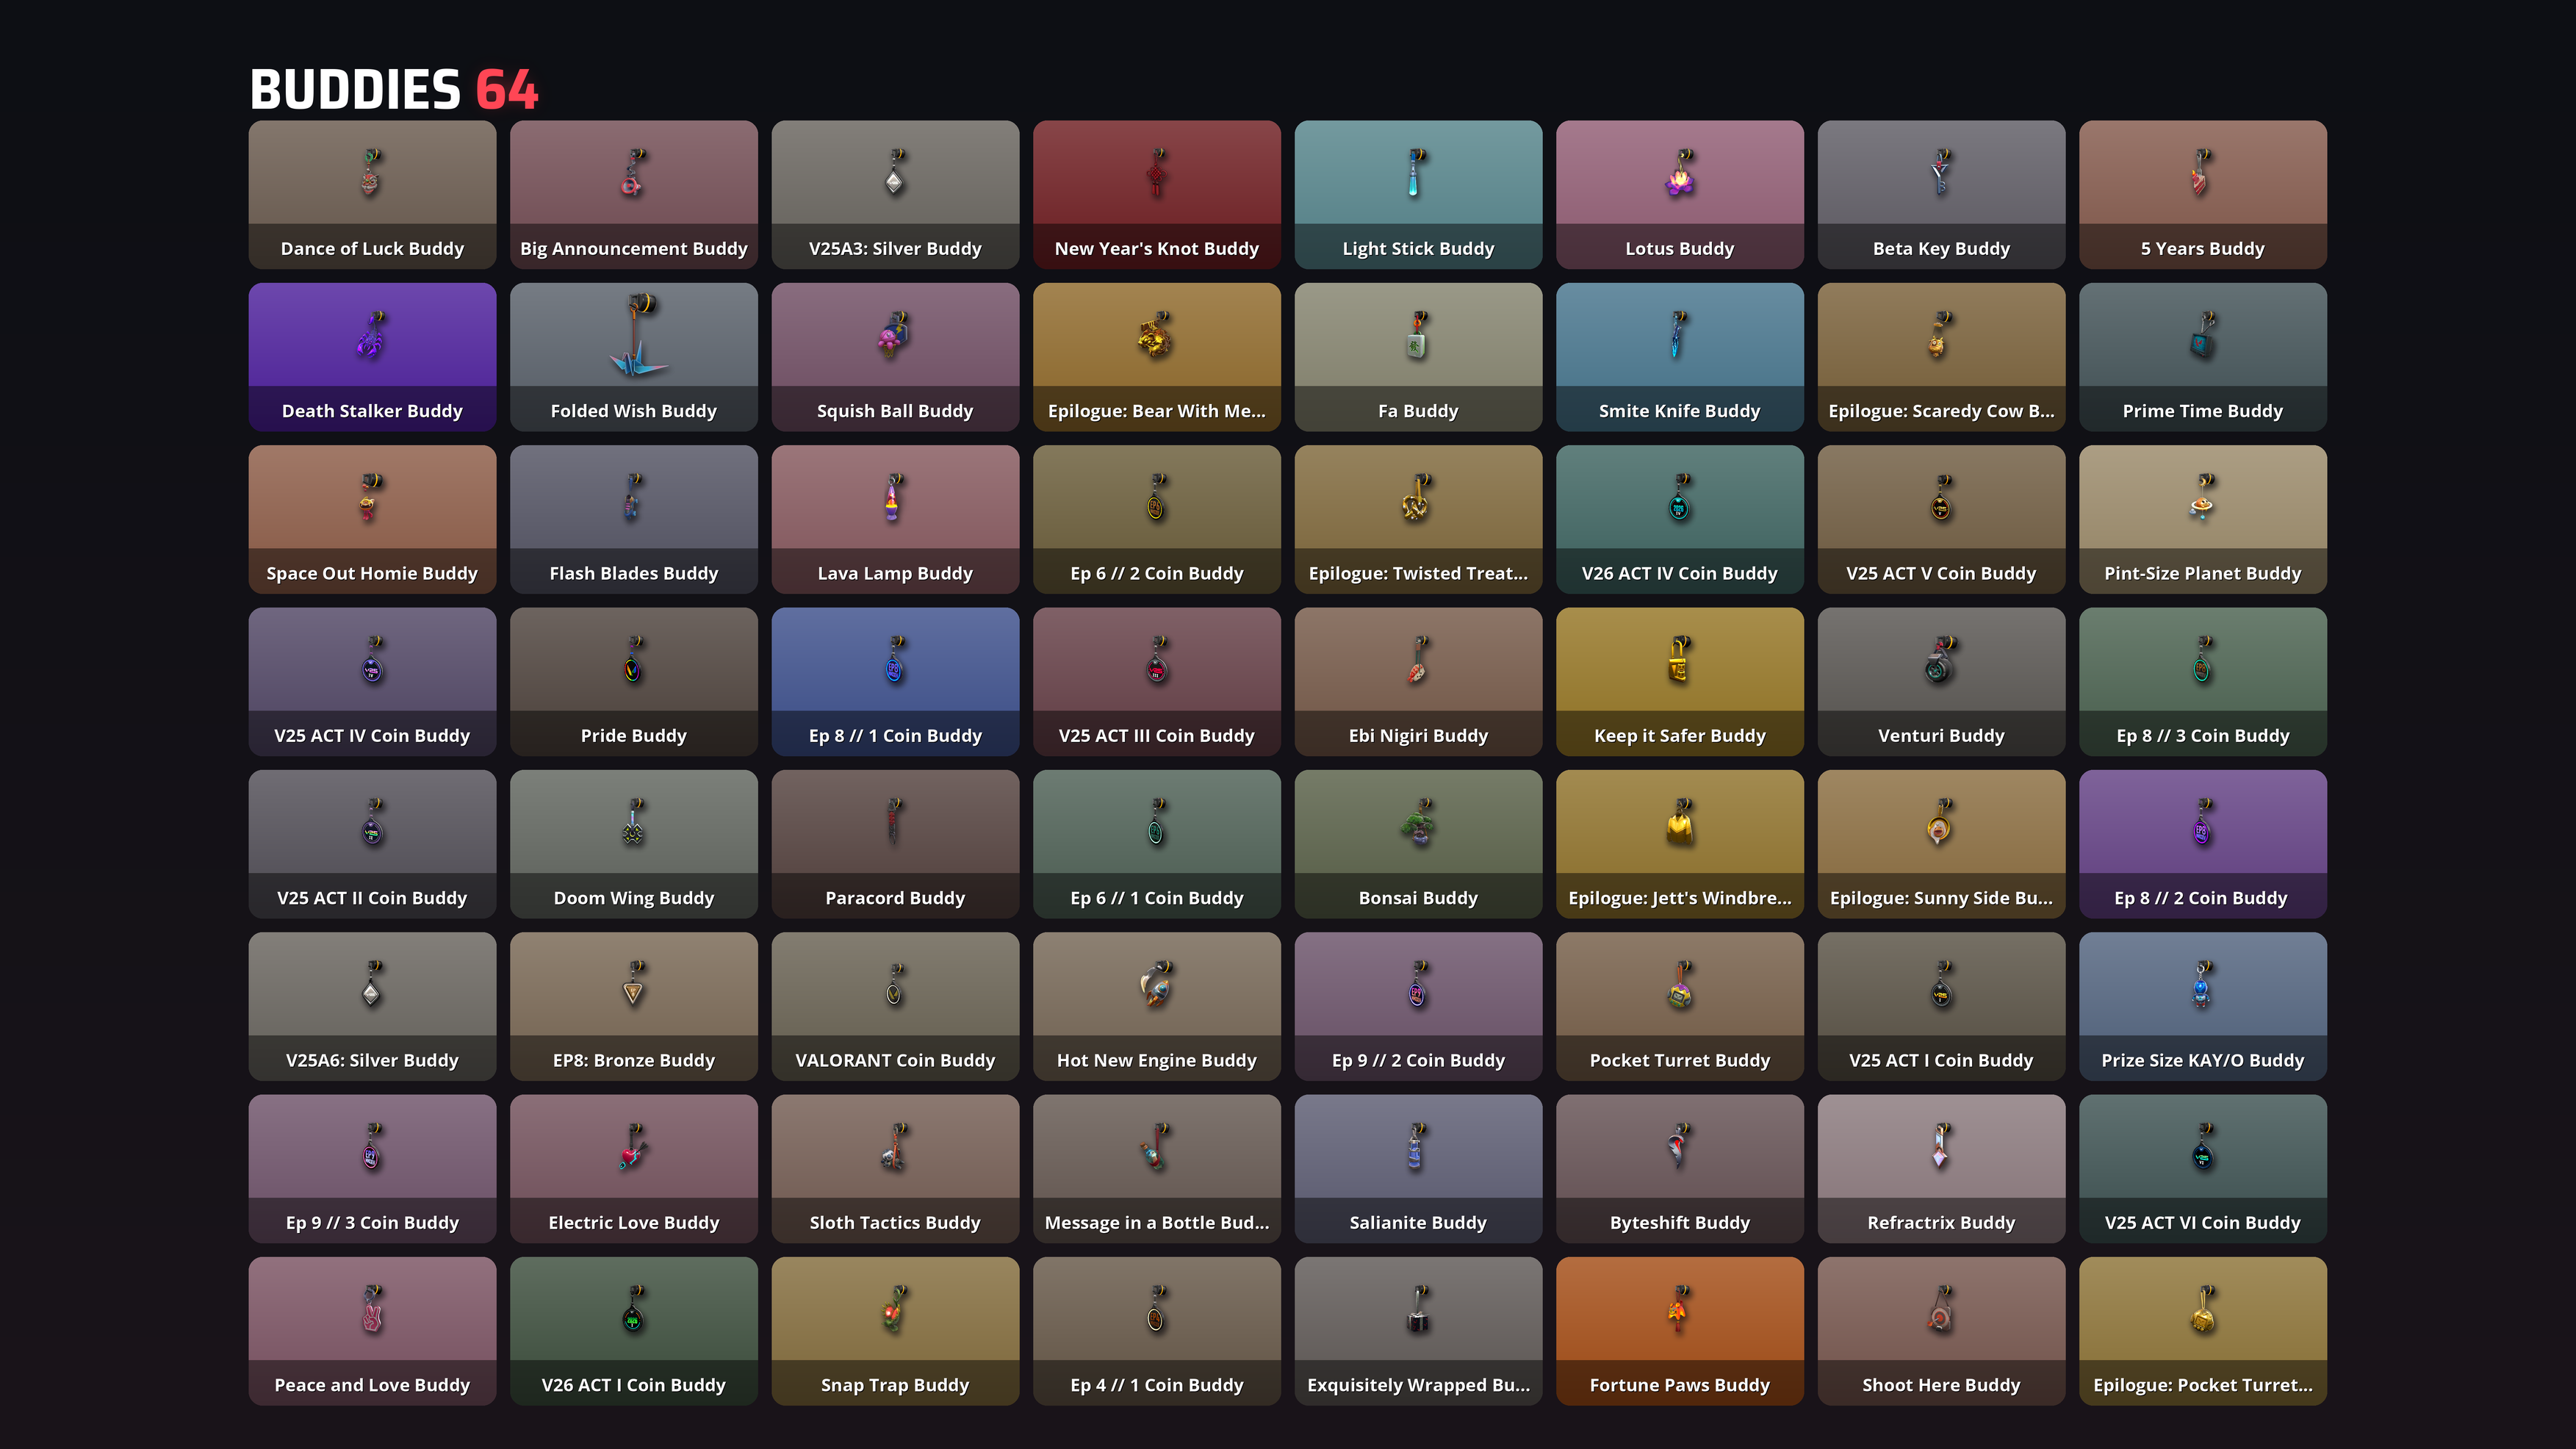
Task: Select the Byteshift Buddy card
Action: pyautogui.click(x=1680, y=1169)
